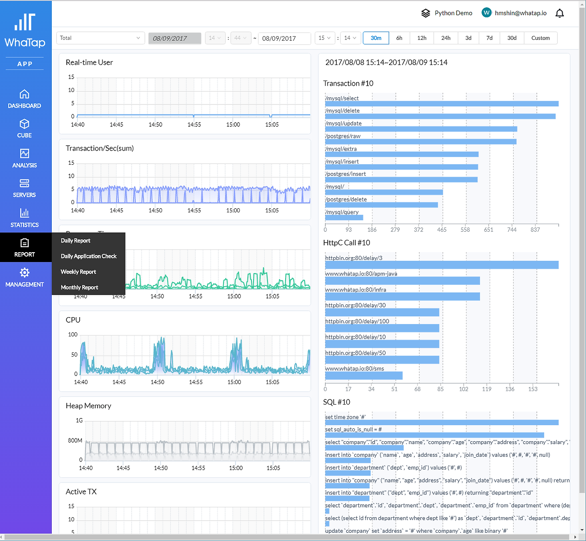Open Monthly Report from the submenu
Screen dimensions: 586x541
80,287
